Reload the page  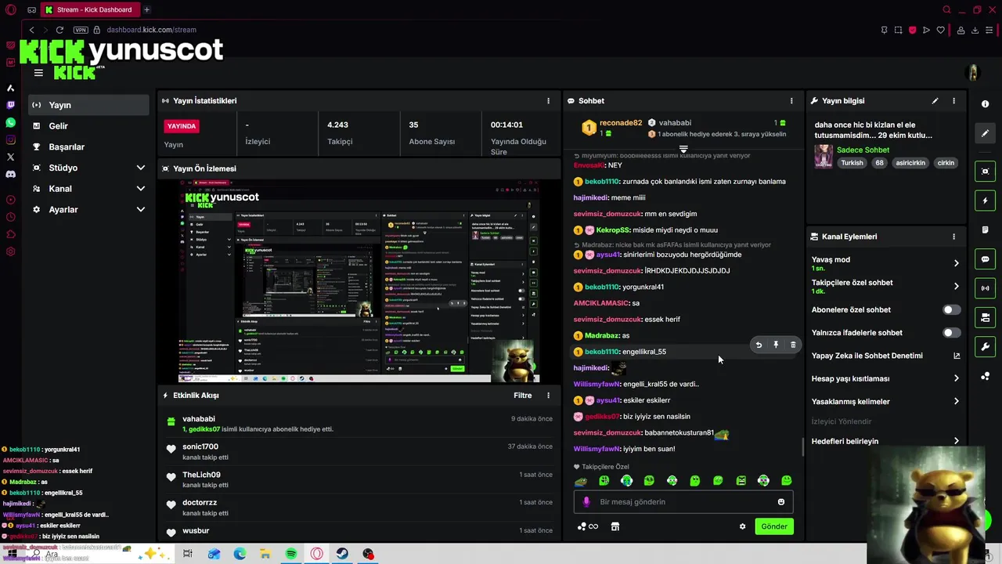(x=59, y=30)
